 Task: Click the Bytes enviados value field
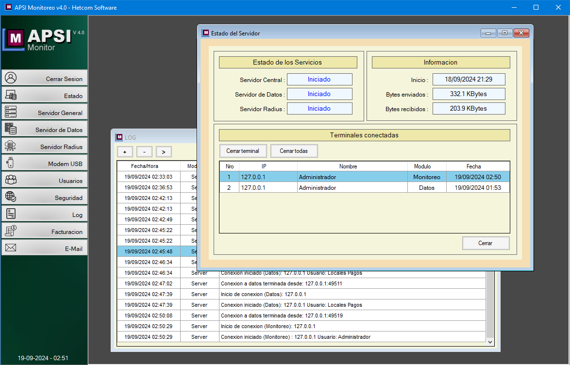coord(469,94)
